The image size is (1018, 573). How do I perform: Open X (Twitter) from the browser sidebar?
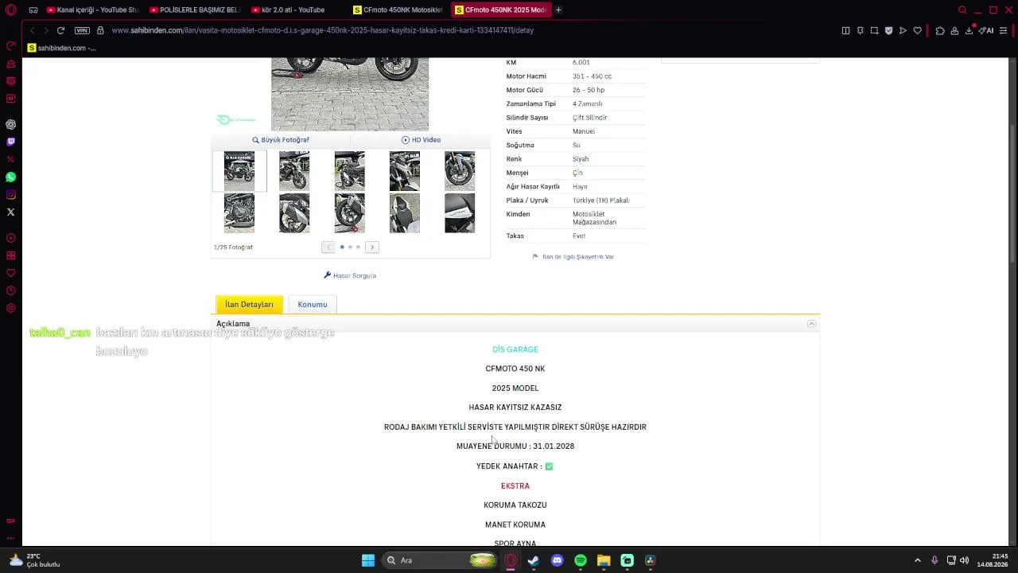point(10,212)
